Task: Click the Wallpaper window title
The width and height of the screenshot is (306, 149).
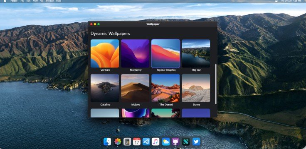Action: 153,24
